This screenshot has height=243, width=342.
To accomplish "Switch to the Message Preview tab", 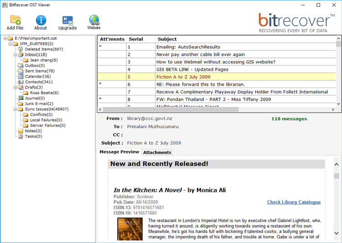I will (x=119, y=152).
